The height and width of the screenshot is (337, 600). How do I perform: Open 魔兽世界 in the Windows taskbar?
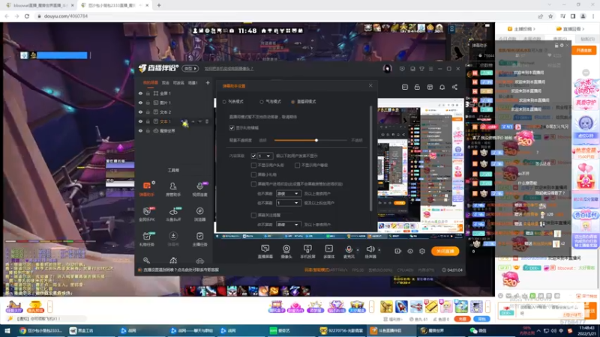433,330
